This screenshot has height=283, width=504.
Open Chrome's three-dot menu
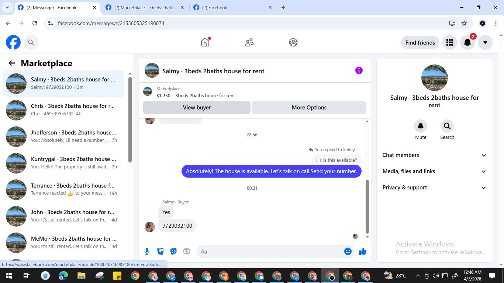[496, 23]
